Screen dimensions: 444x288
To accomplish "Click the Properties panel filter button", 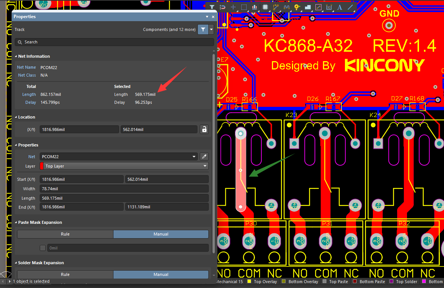I will 203,29.
